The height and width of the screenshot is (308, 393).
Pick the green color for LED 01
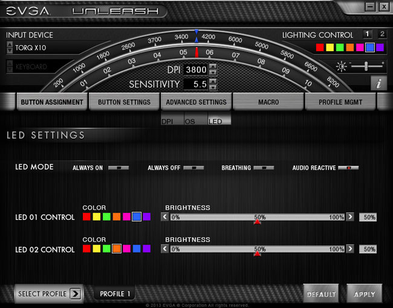point(106,217)
